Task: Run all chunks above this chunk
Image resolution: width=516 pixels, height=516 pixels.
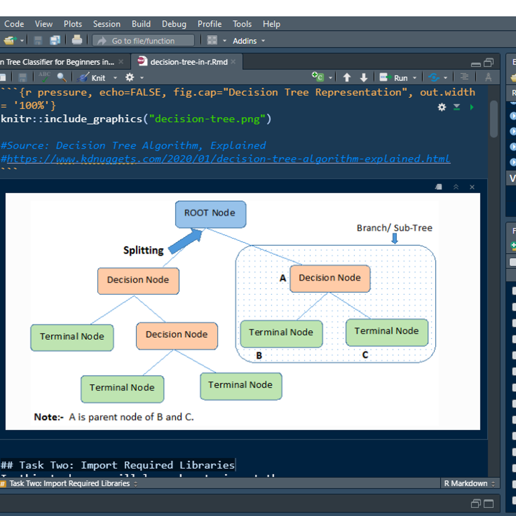Action: point(457,107)
